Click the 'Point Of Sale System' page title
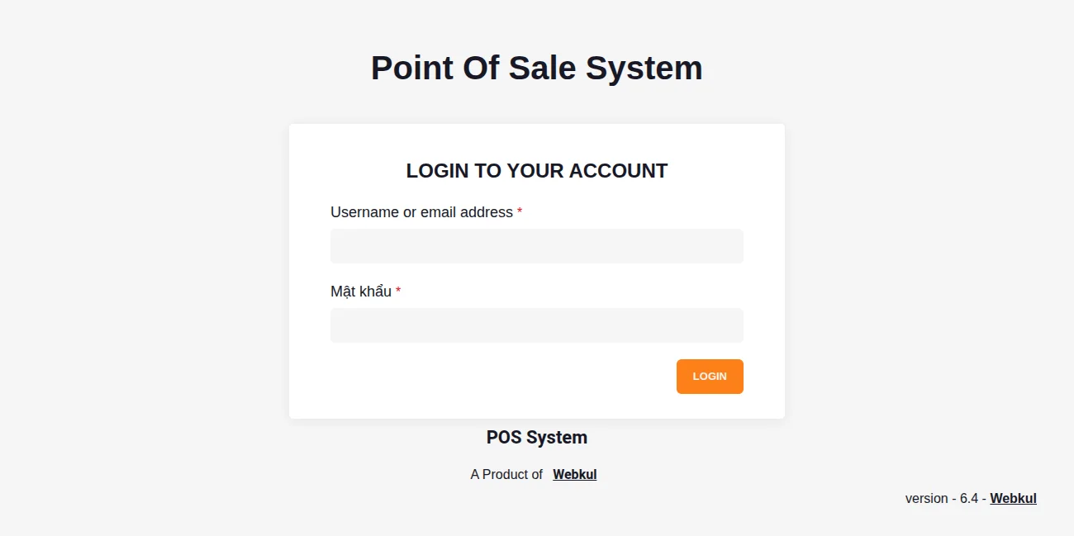1074x536 pixels. click(x=536, y=68)
